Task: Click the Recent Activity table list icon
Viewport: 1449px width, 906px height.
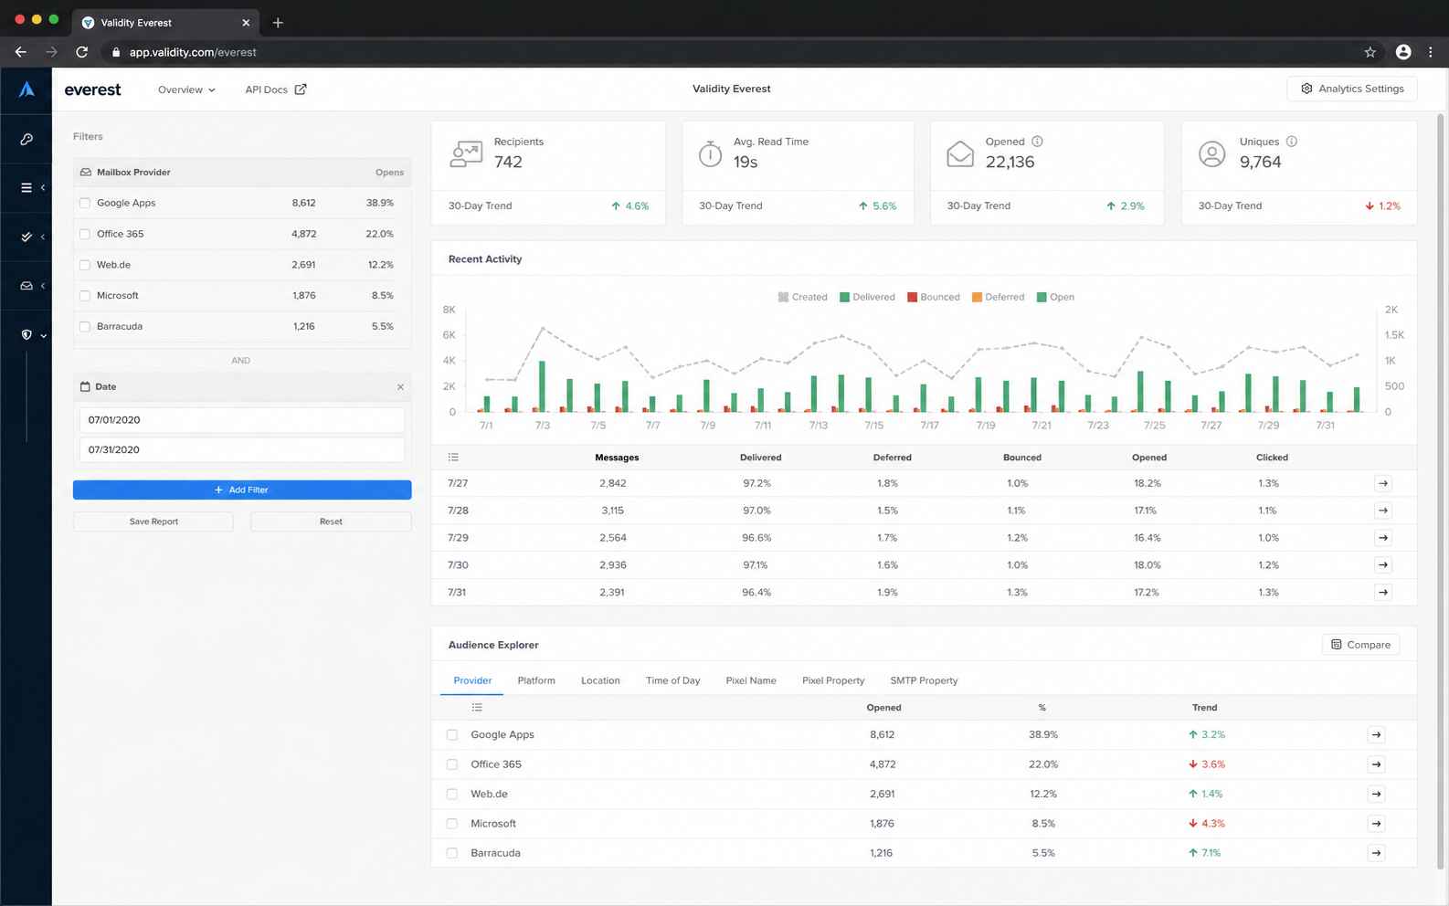Action: coord(453,458)
